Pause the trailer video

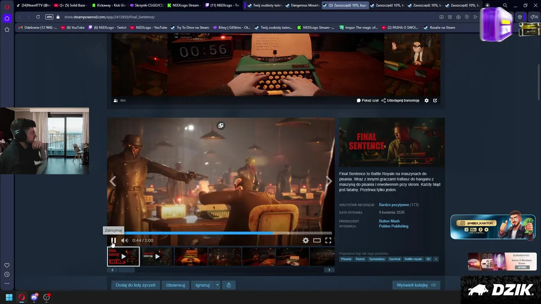coord(113,240)
